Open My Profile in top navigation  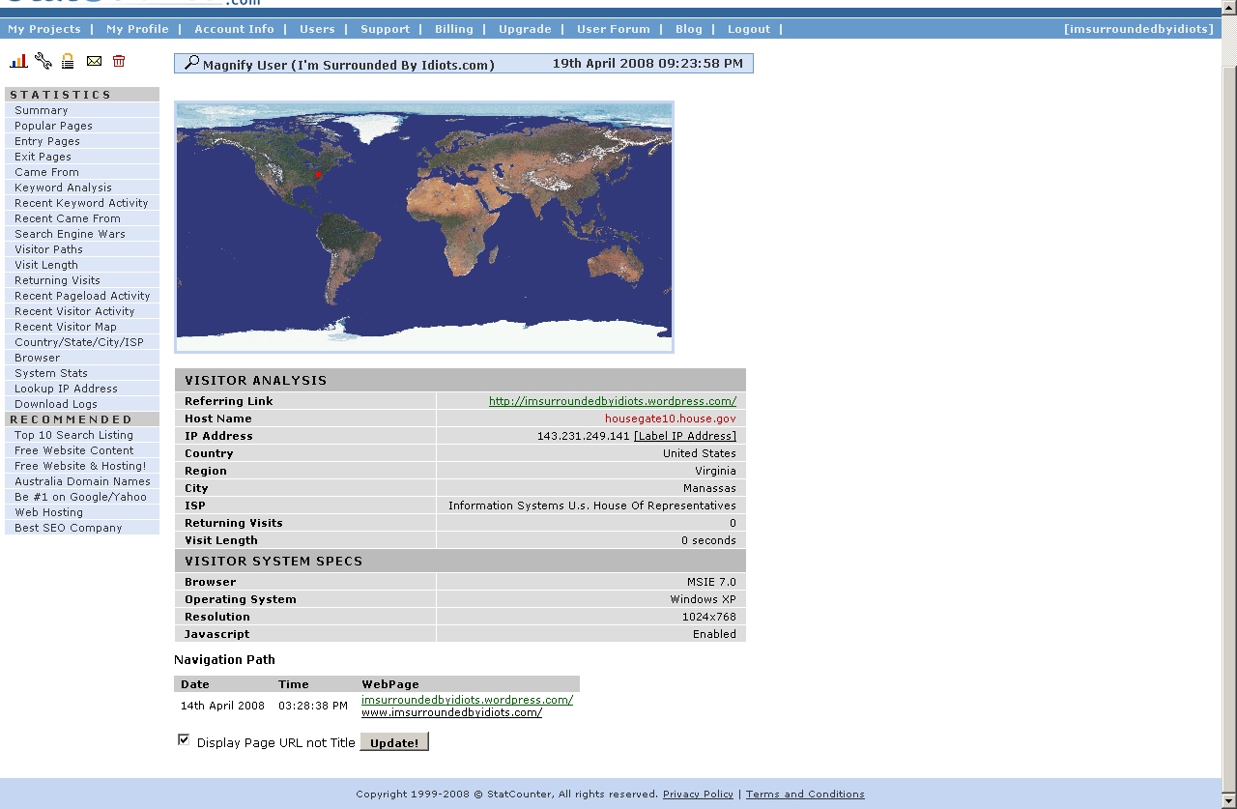coord(137,29)
